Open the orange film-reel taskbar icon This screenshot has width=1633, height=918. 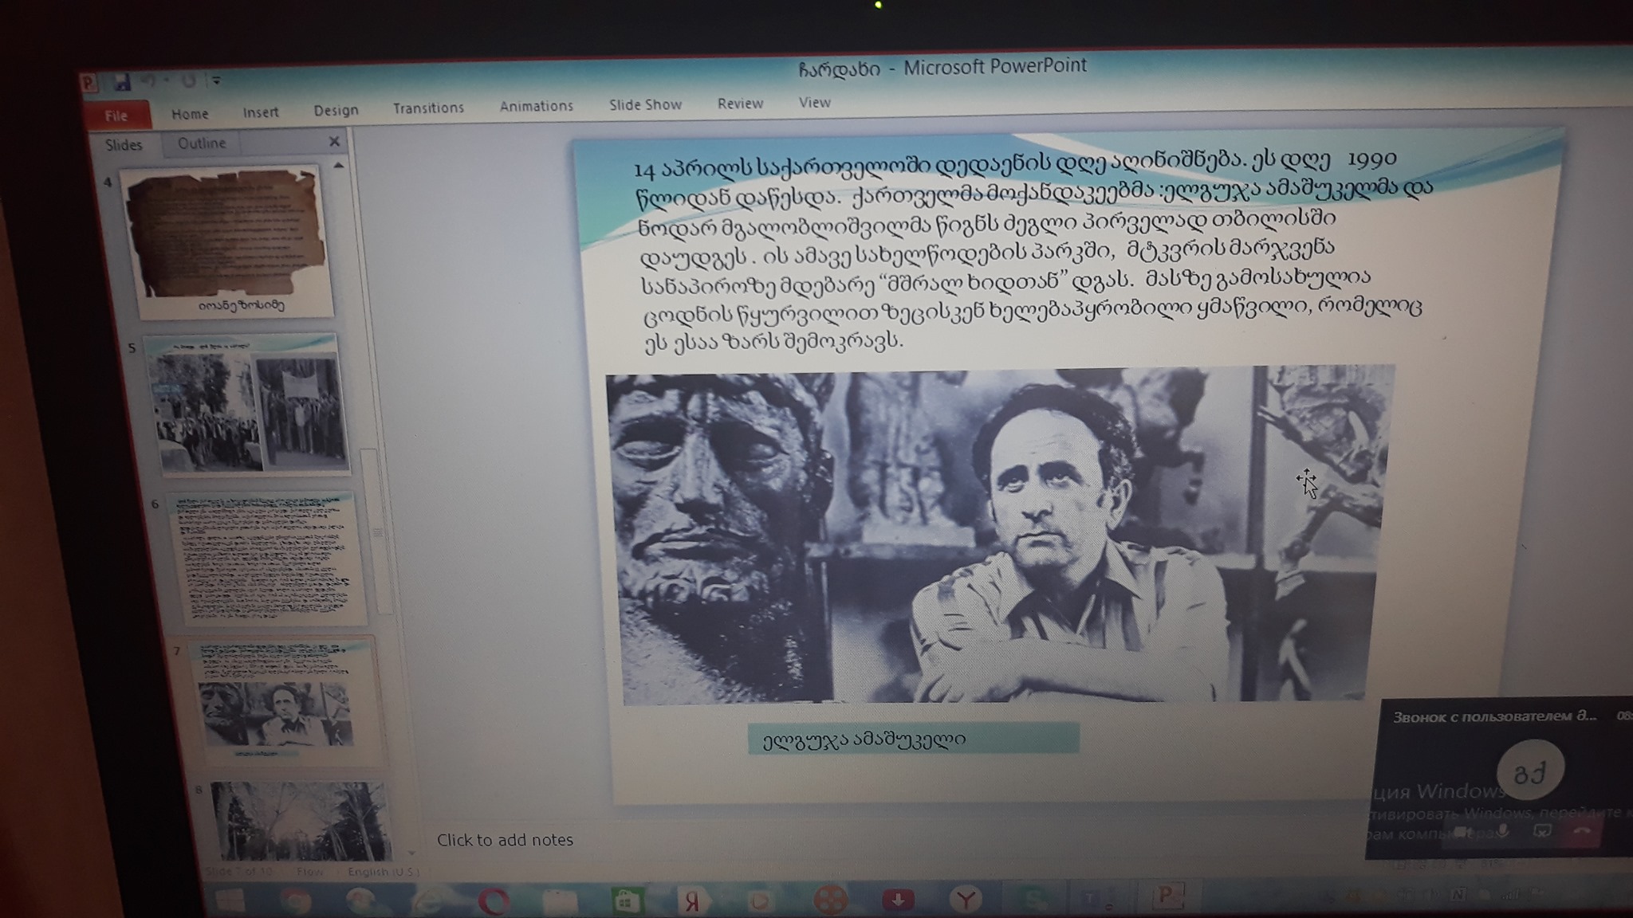(831, 900)
